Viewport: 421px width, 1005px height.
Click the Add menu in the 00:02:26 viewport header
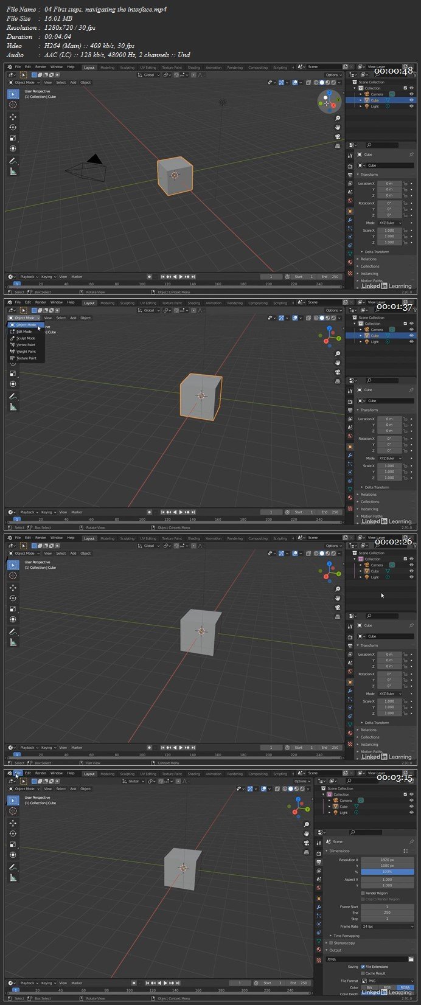pyautogui.click(x=73, y=554)
